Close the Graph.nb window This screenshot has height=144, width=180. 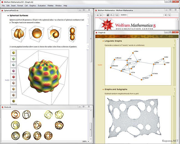point(176,32)
